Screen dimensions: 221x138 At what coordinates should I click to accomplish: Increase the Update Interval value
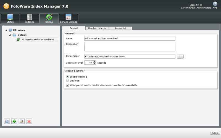click(94, 61)
